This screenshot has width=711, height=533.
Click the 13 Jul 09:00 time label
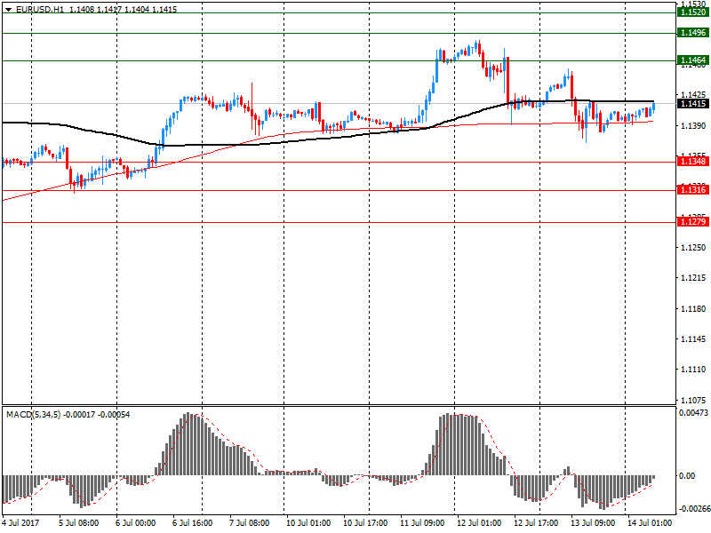(x=593, y=523)
